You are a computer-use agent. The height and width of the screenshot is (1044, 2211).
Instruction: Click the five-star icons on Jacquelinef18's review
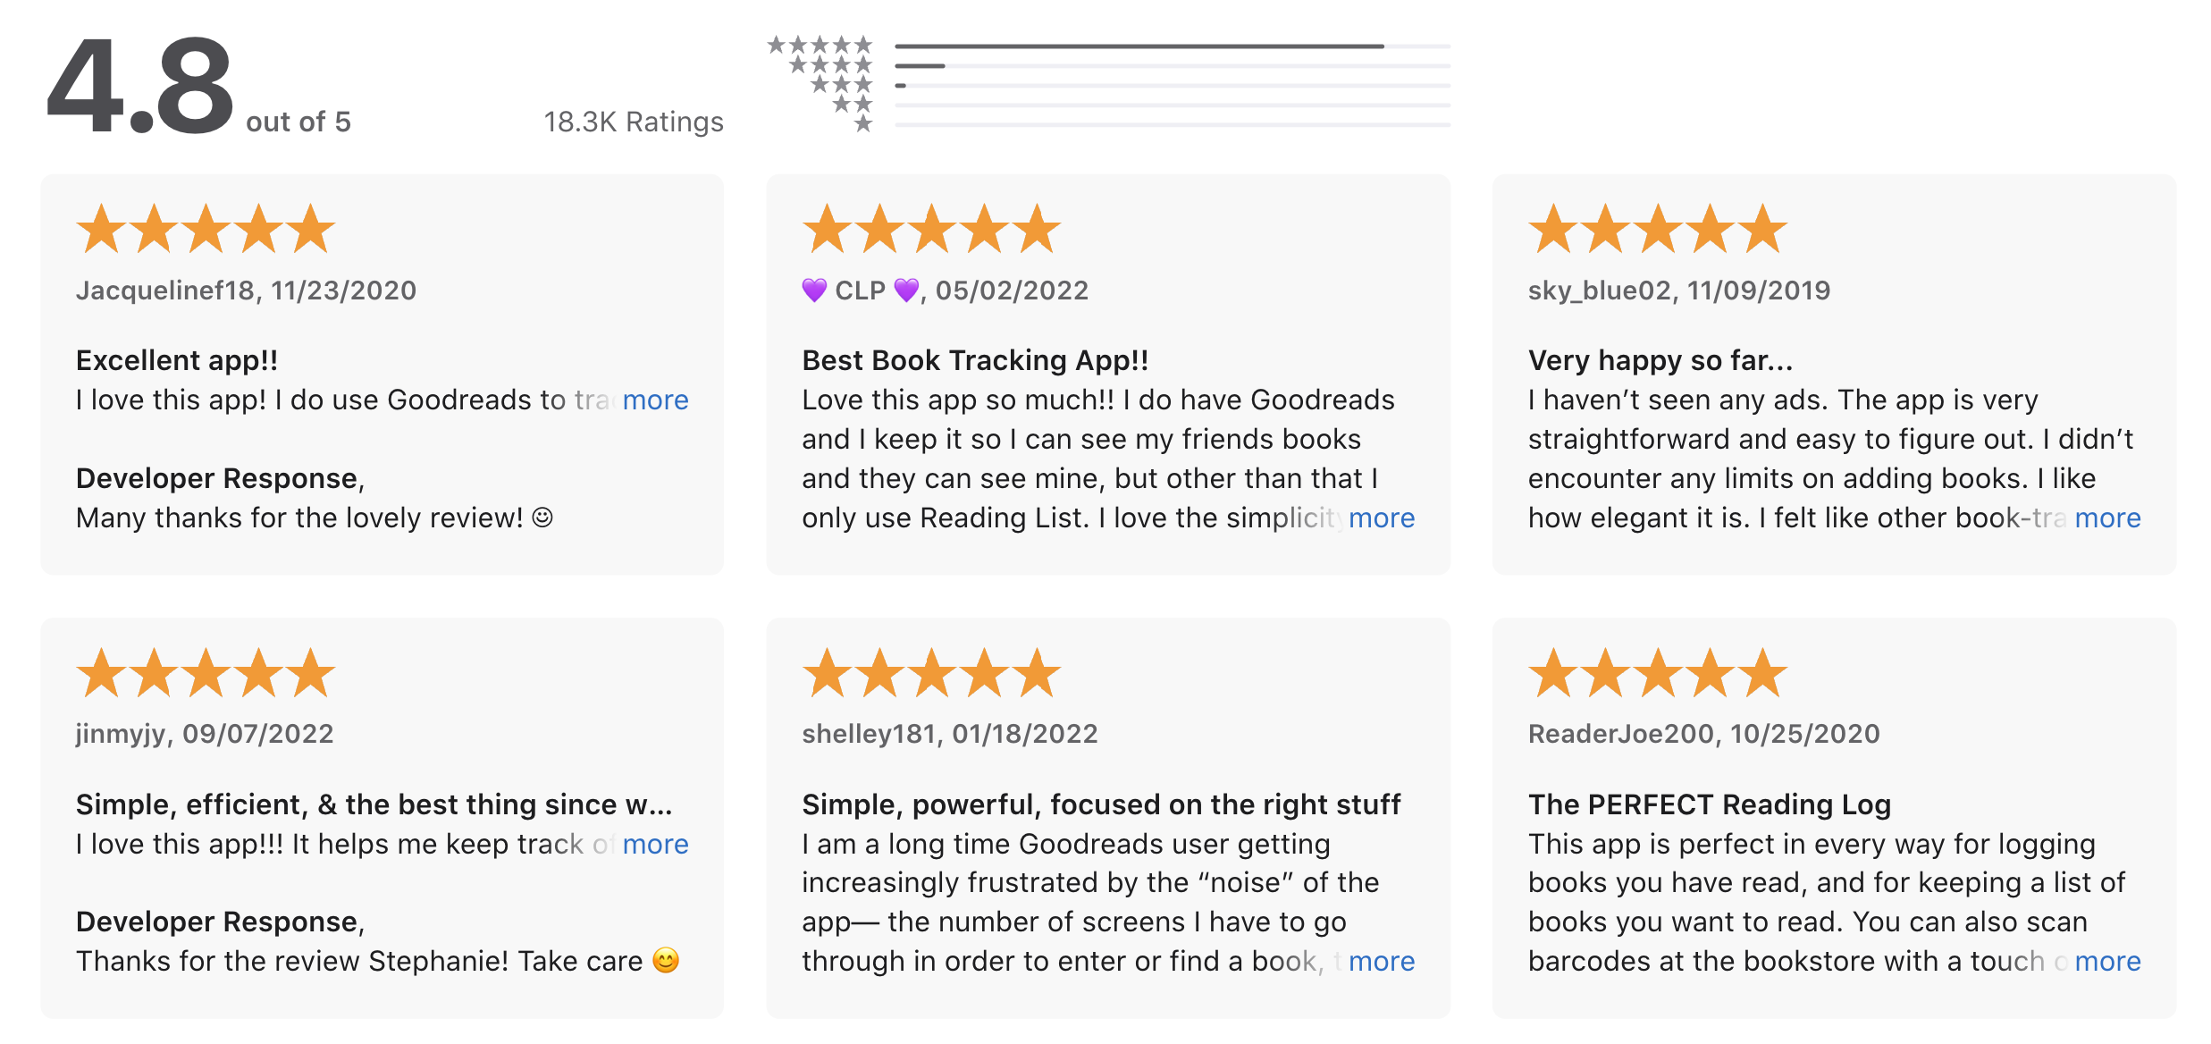(x=206, y=229)
